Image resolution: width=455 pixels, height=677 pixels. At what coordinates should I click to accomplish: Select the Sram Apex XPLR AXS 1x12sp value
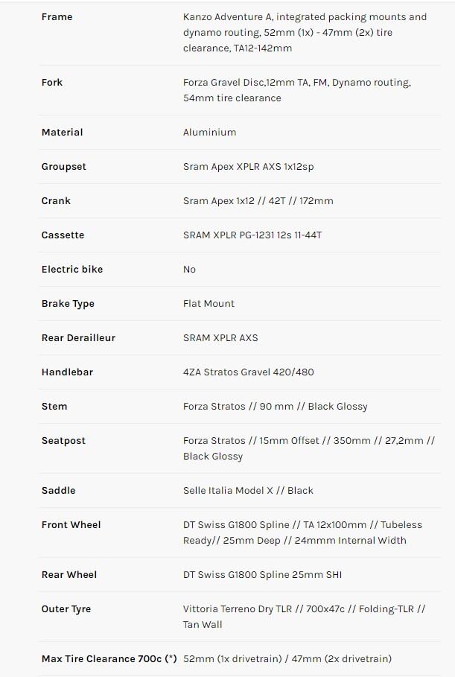[248, 167]
